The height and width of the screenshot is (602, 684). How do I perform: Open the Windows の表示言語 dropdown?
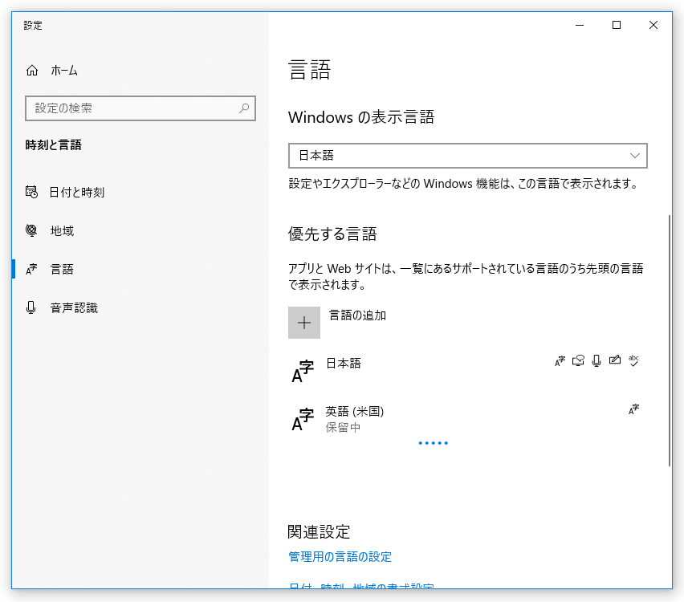click(x=467, y=155)
